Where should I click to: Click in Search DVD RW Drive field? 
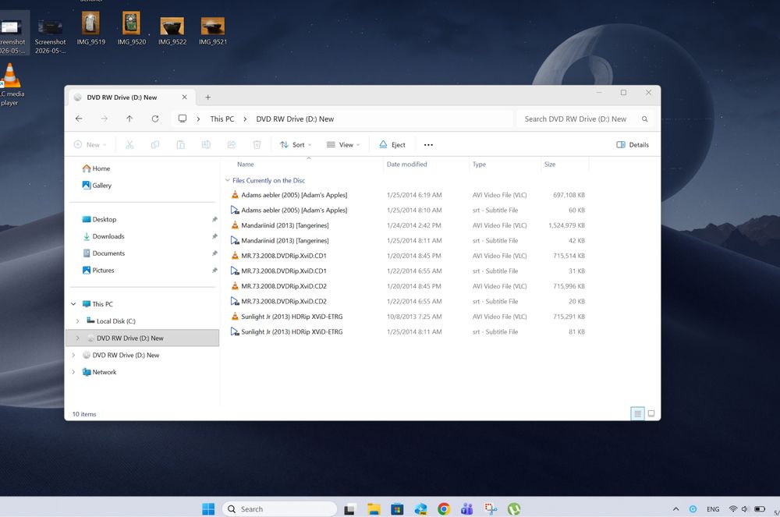point(575,119)
